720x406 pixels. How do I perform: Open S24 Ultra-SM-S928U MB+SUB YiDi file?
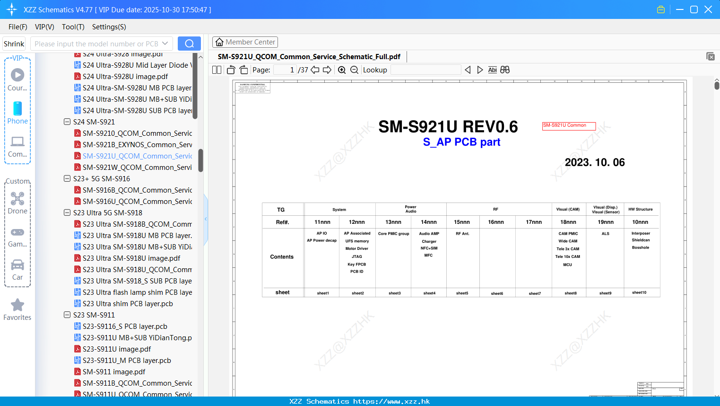click(x=133, y=99)
